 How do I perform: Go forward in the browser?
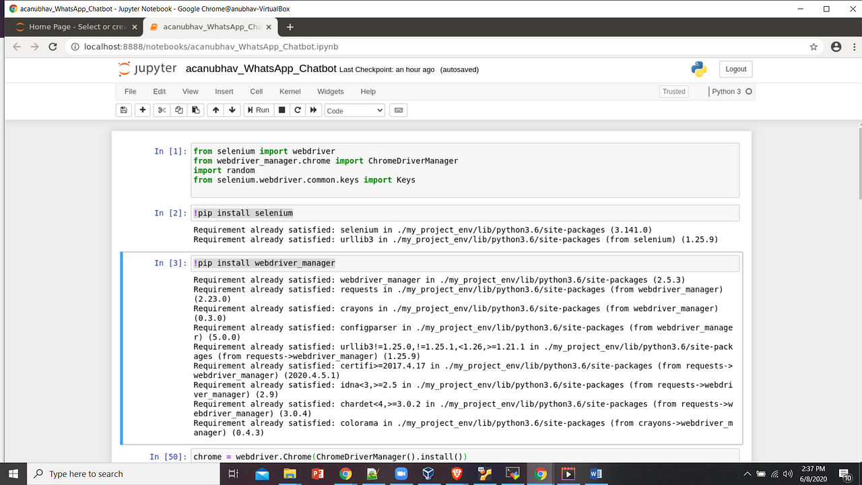point(35,46)
